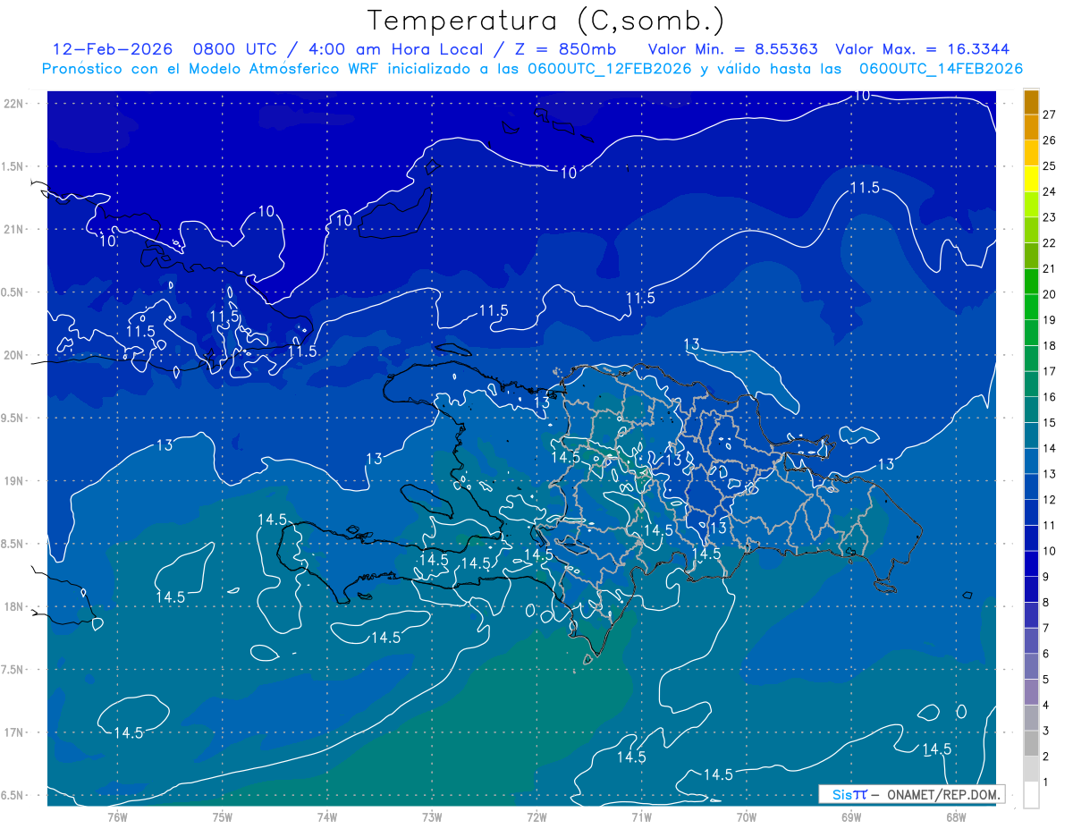Click the color scale label "12"
Screen dimensions: 1073x829
(x=1049, y=500)
